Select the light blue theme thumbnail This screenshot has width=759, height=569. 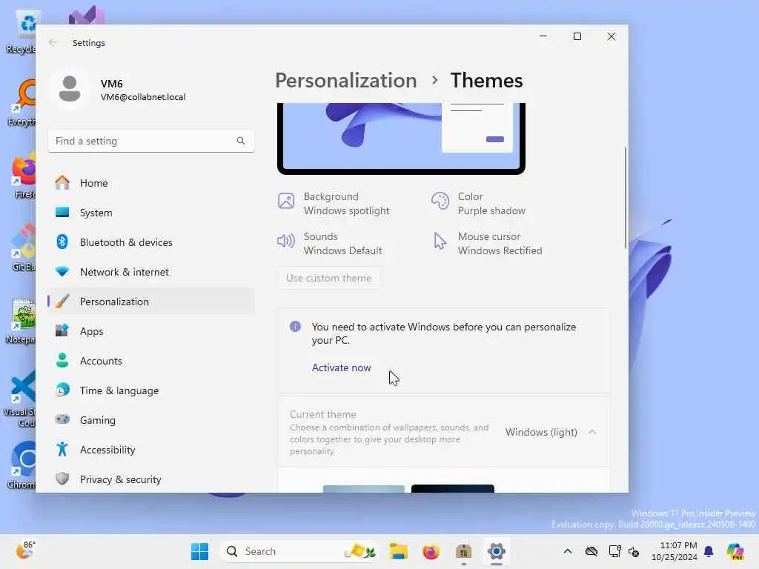363,489
